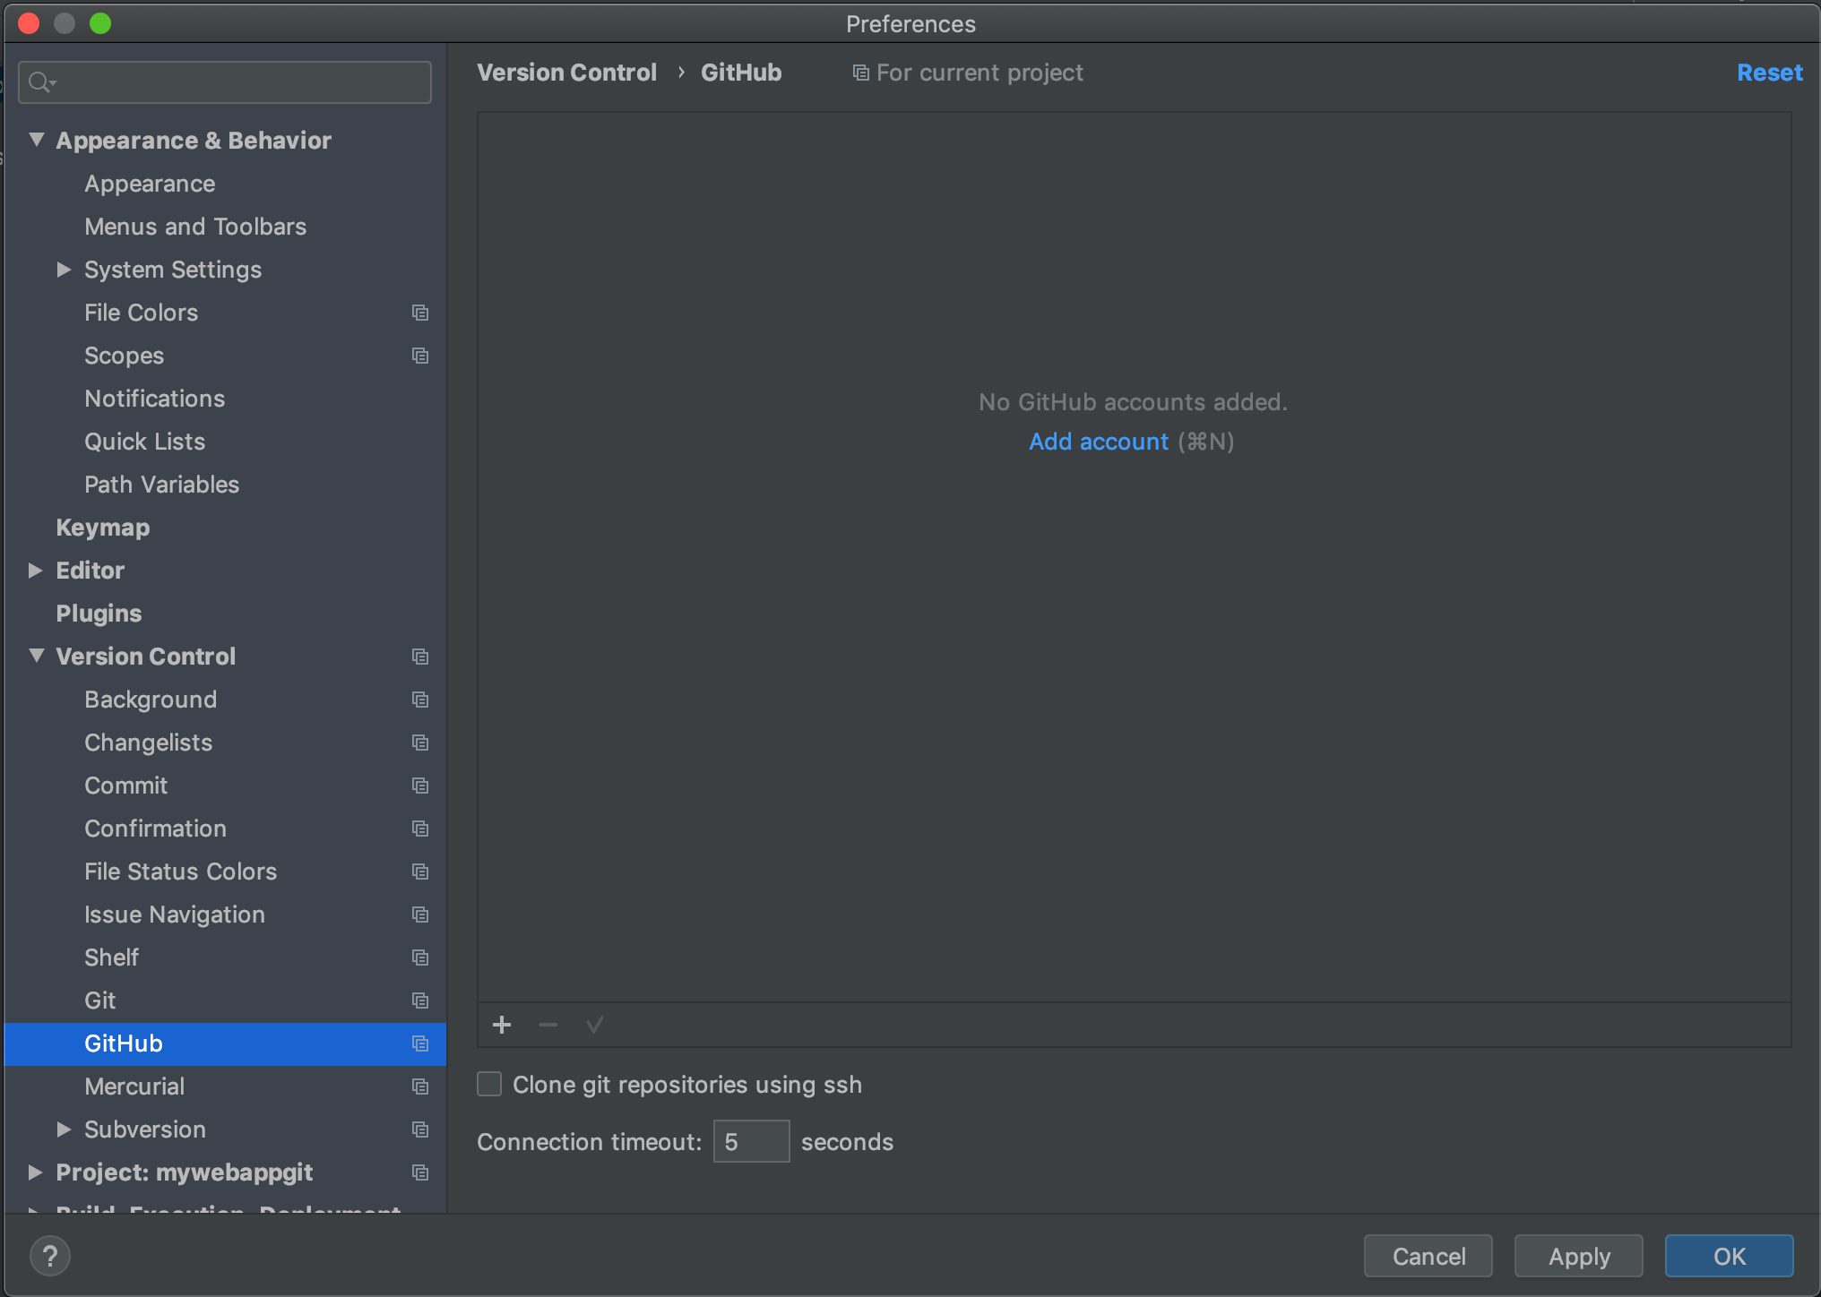
Task: Open File Colors settings
Action: [142, 313]
